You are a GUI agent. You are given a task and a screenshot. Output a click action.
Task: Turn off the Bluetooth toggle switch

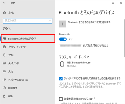coord(63,39)
